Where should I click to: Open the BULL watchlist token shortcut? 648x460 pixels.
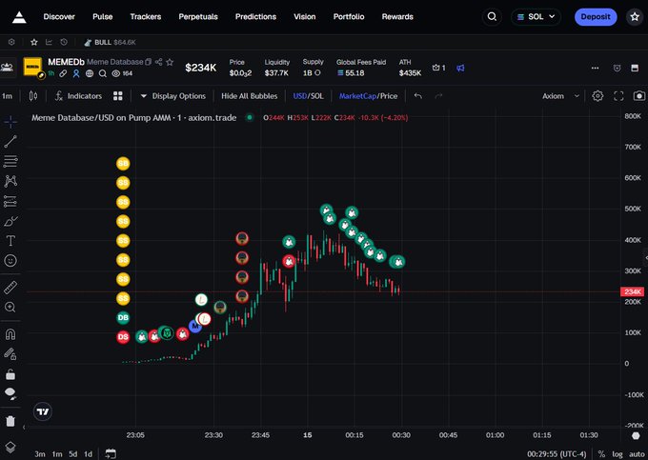coord(110,42)
